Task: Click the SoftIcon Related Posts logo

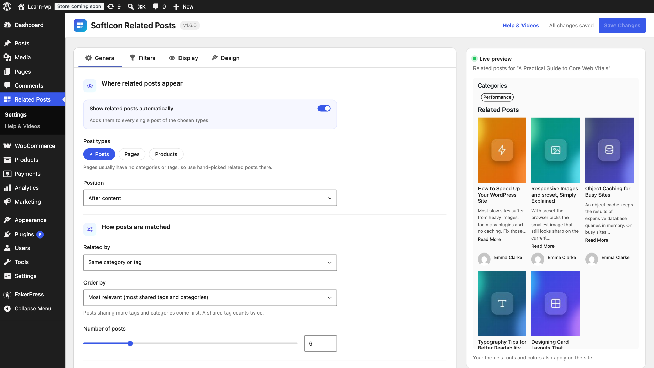Action: (80, 25)
